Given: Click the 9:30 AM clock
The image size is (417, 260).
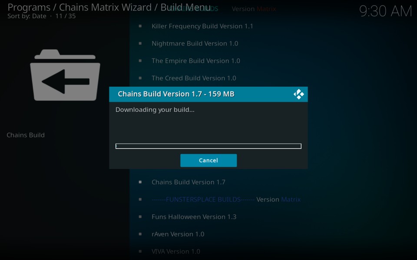Looking at the screenshot, I should [386, 11].
